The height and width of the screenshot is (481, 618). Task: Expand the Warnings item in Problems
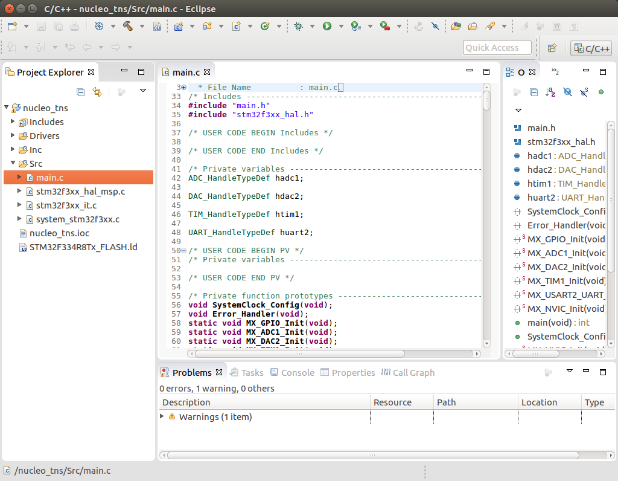click(162, 416)
